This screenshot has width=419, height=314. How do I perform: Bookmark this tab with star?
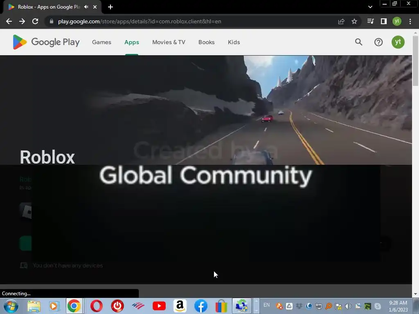point(354,21)
